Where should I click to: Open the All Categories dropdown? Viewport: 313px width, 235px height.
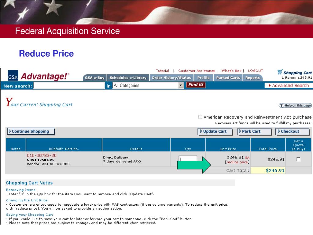tap(148, 86)
